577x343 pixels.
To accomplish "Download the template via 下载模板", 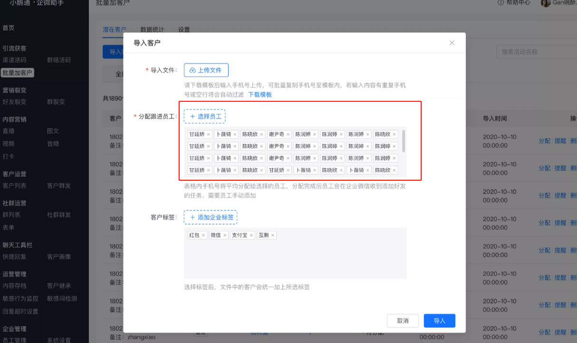I will 260,95.
